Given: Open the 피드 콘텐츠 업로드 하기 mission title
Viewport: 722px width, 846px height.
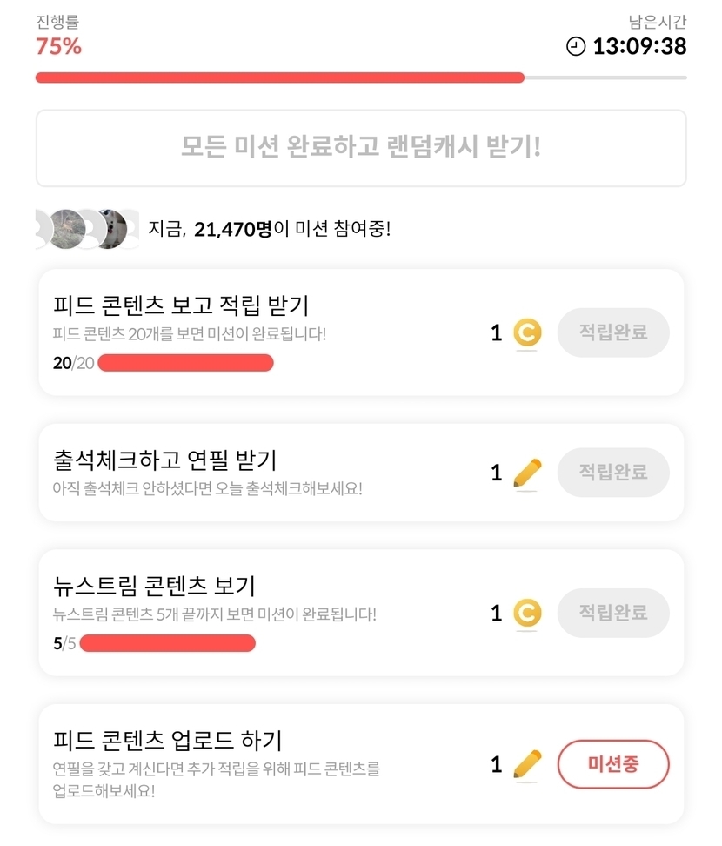Looking at the screenshot, I should coord(168,741).
